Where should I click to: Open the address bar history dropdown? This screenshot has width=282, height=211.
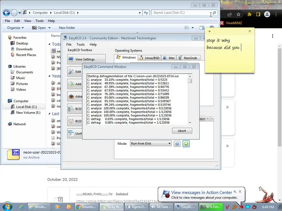click(x=140, y=13)
